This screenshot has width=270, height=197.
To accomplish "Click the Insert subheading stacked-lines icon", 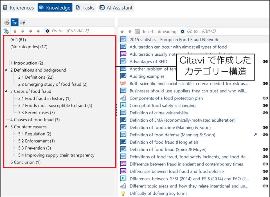I will (137, 31).
